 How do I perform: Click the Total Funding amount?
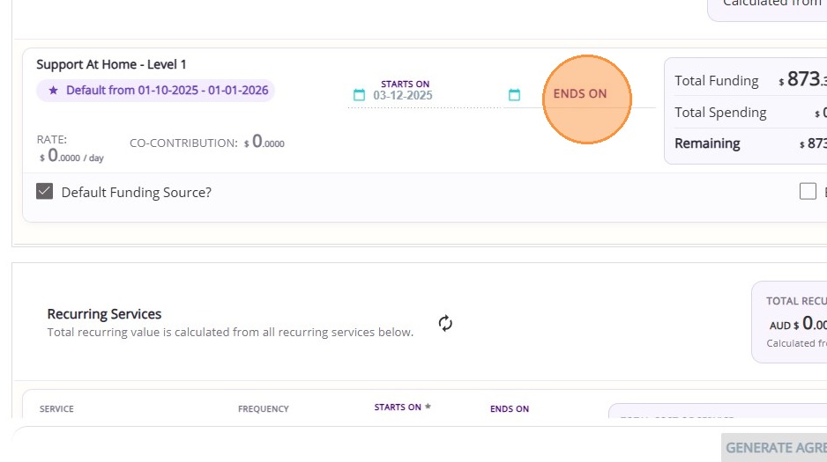point(802,80)
